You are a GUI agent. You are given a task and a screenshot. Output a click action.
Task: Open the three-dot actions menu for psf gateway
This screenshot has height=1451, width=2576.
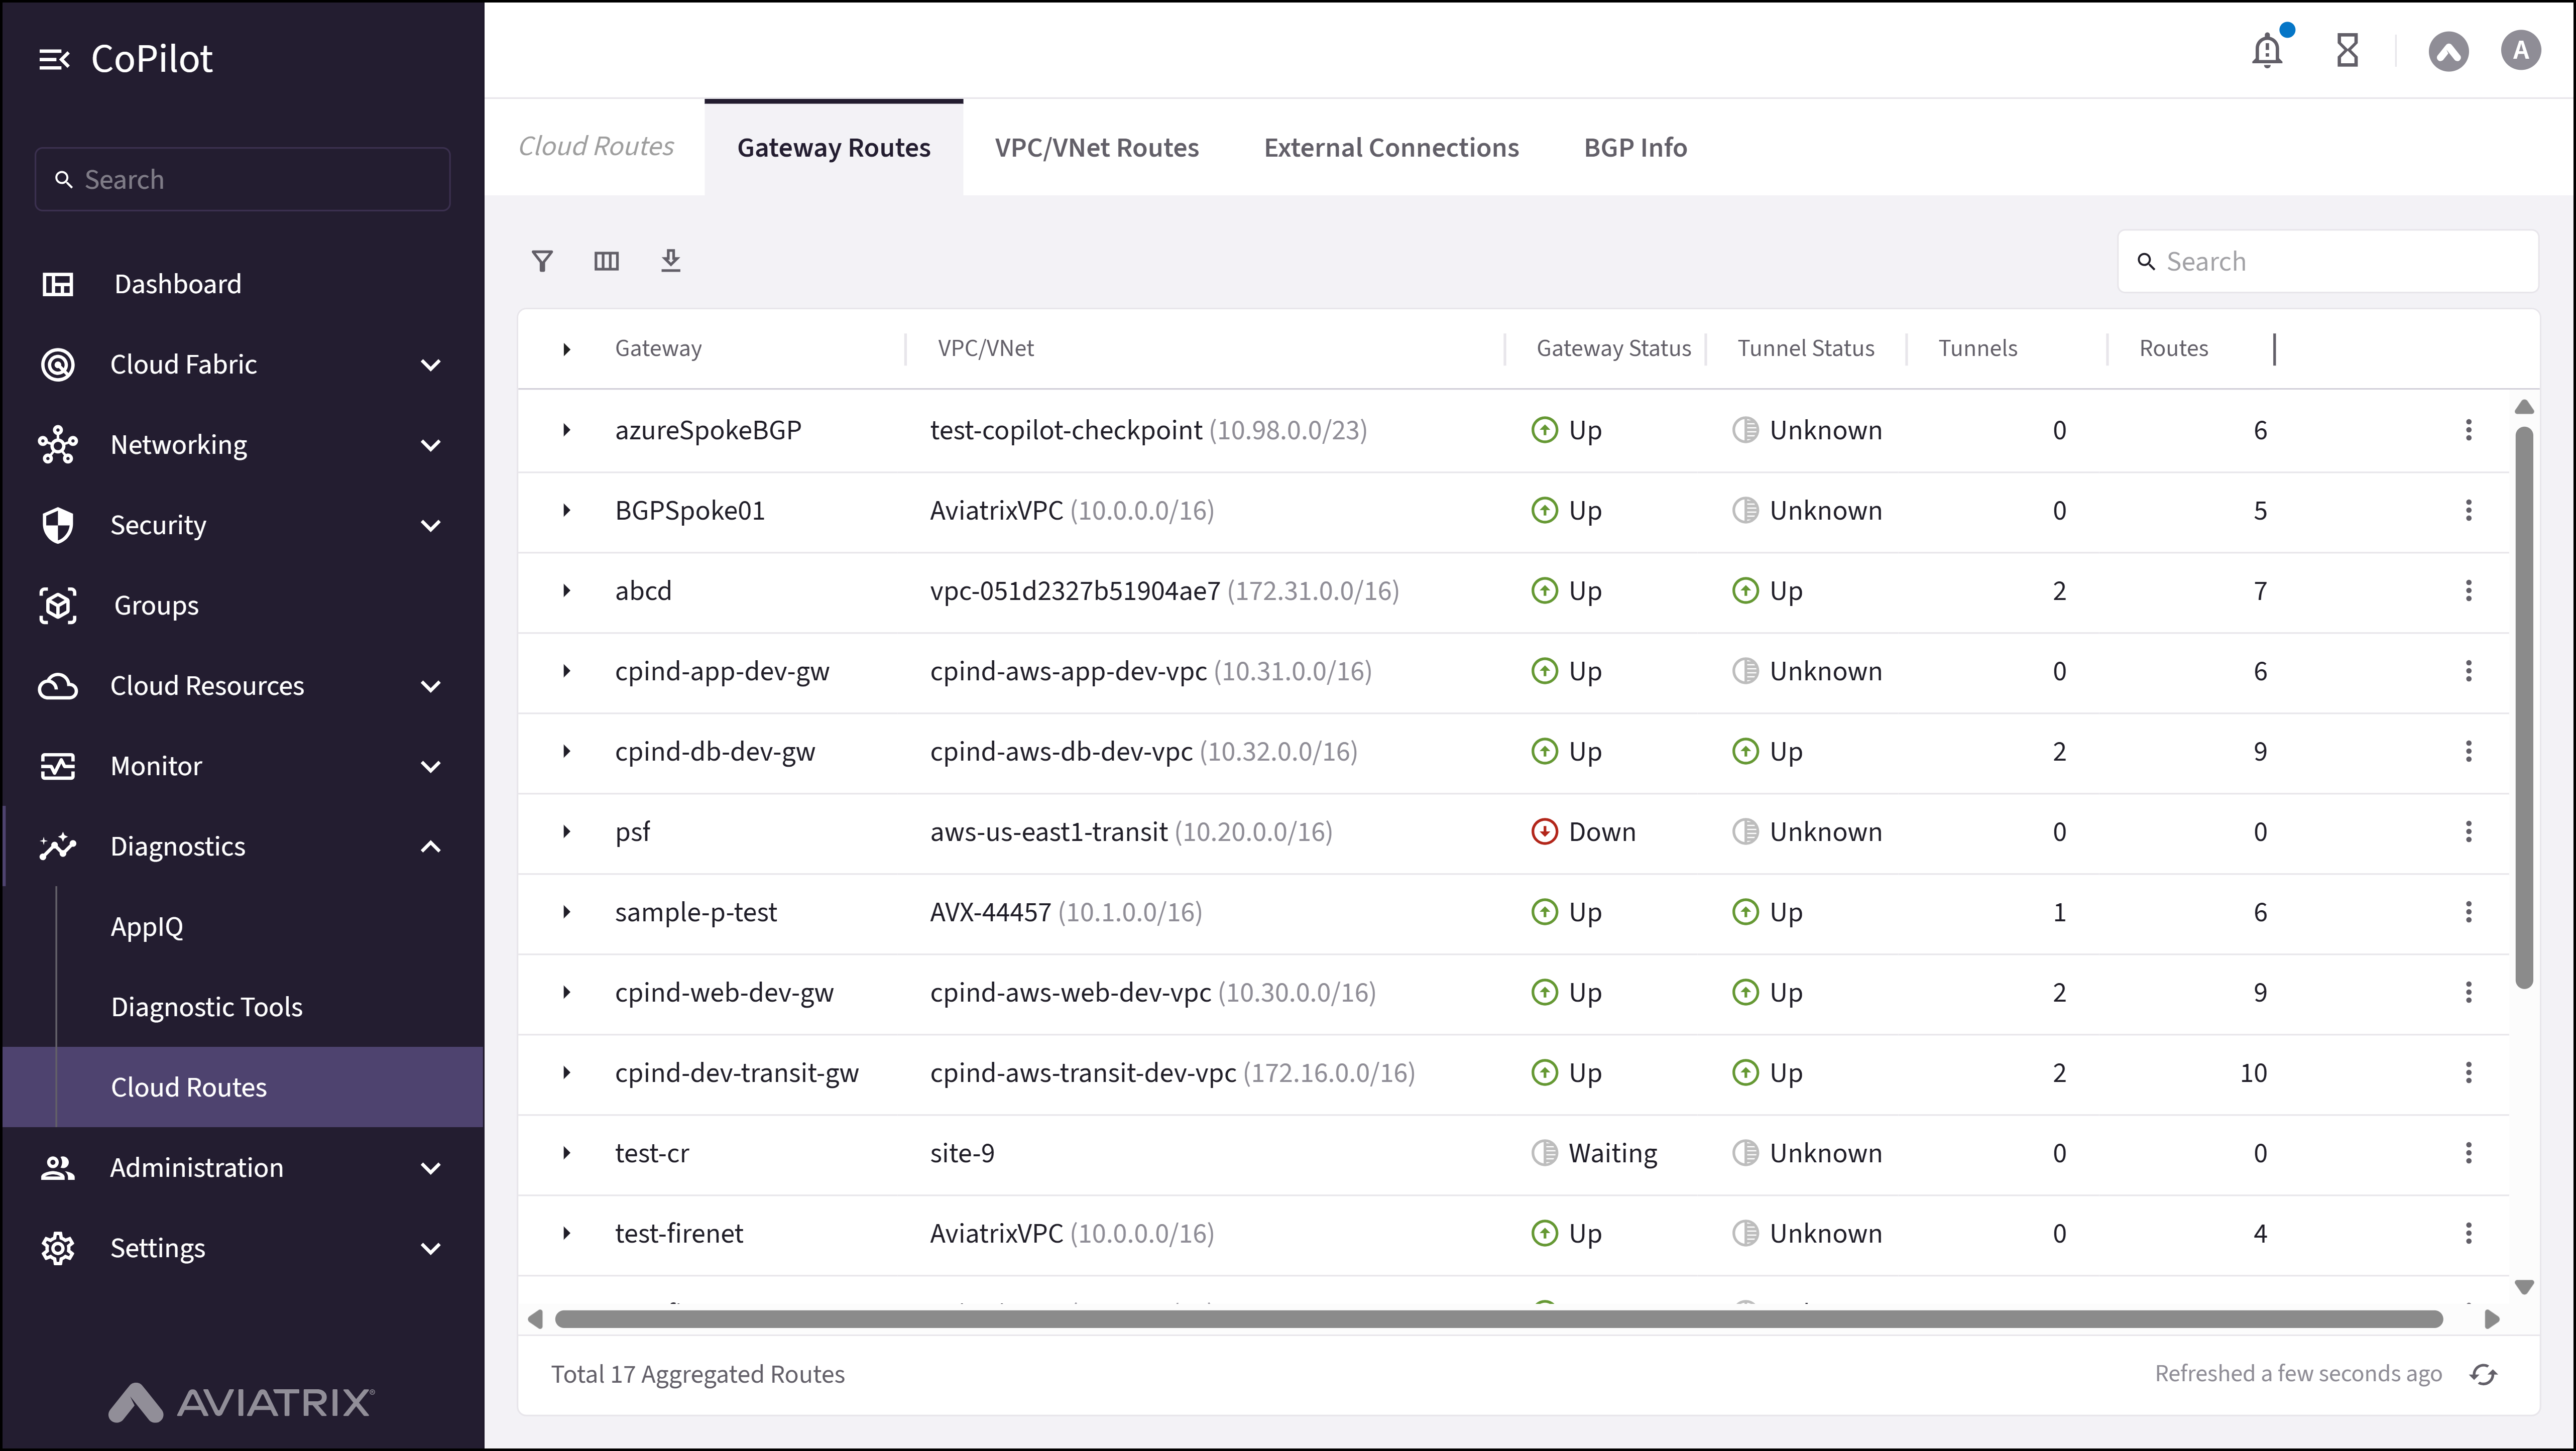tap(2469, 831)
